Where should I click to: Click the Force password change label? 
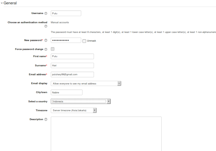pyautogui.click(x=29, y=49)
